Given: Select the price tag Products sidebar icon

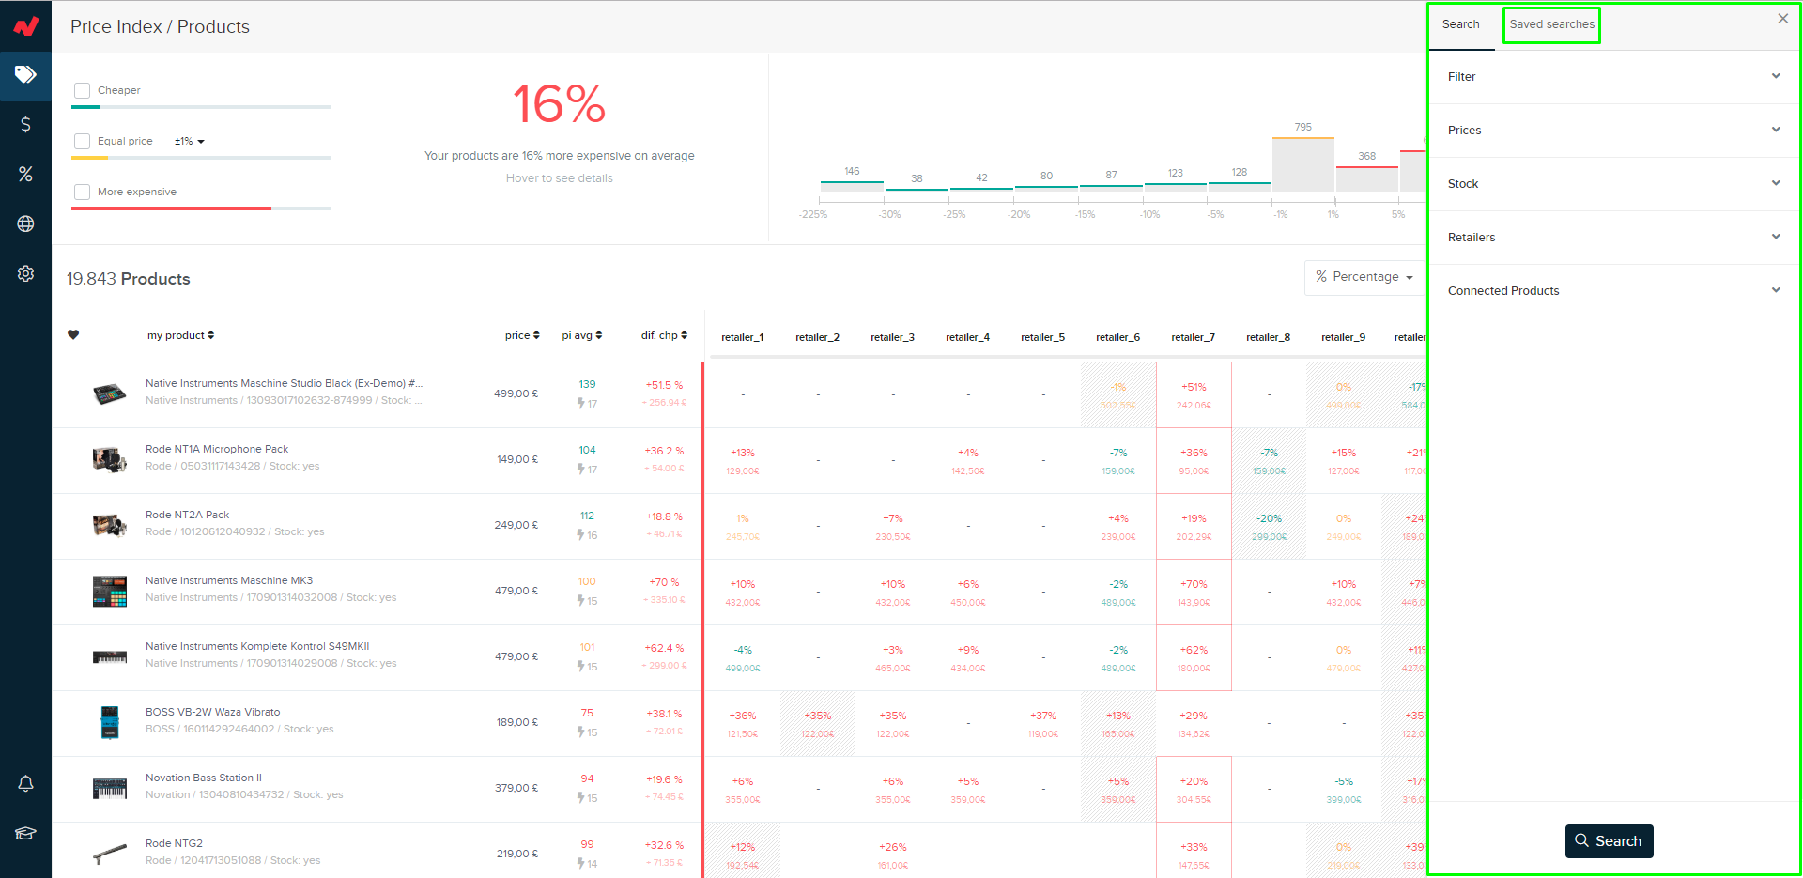Looking at the screenshot, I should point(25,74).
